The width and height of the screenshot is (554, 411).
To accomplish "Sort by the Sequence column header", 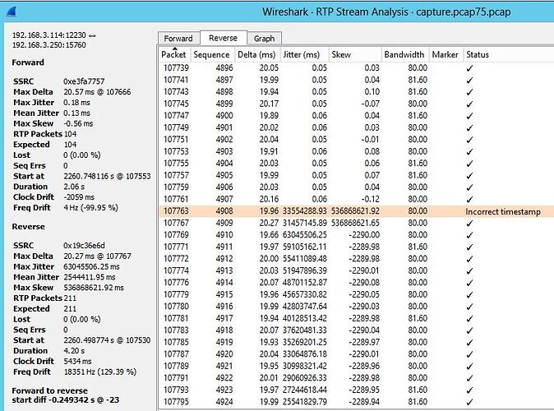I will (211, 54).
